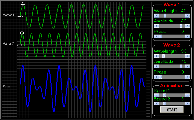This screenshot has height=120, width=194.
Task: Click the Speed 1 value 5
Action: point(182,90)
